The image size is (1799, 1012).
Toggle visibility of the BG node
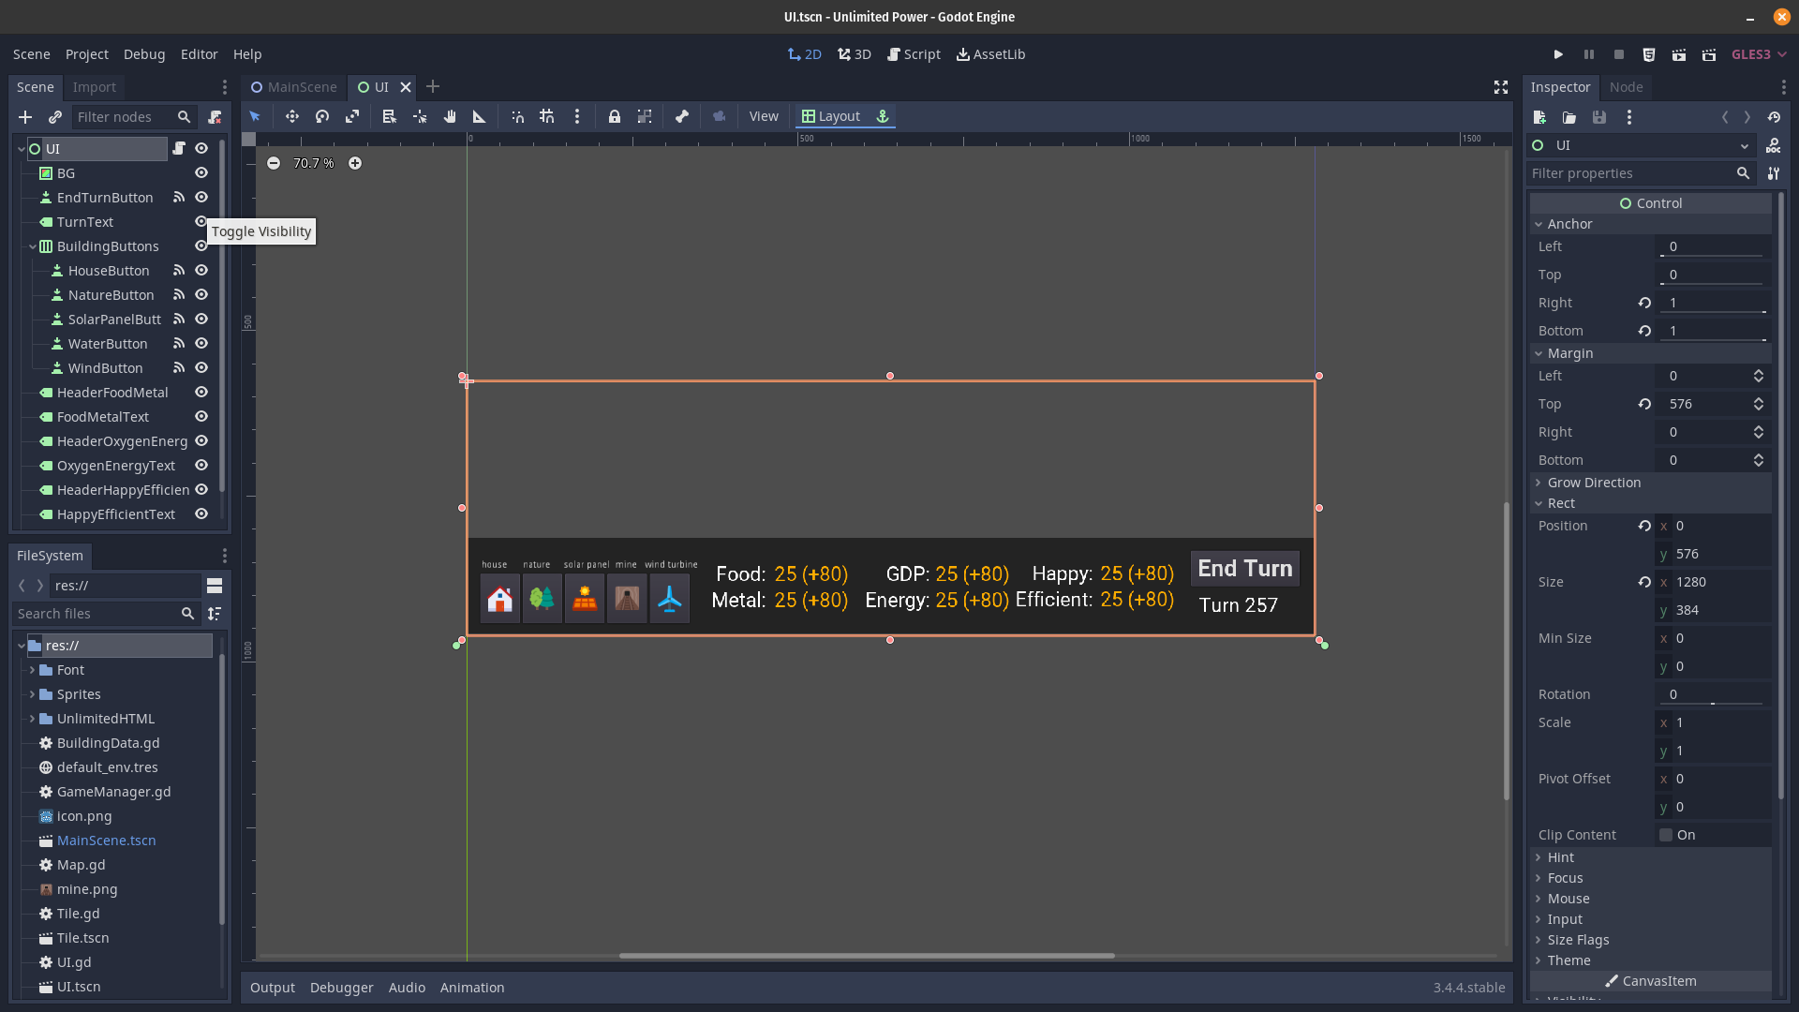point(201,173)
